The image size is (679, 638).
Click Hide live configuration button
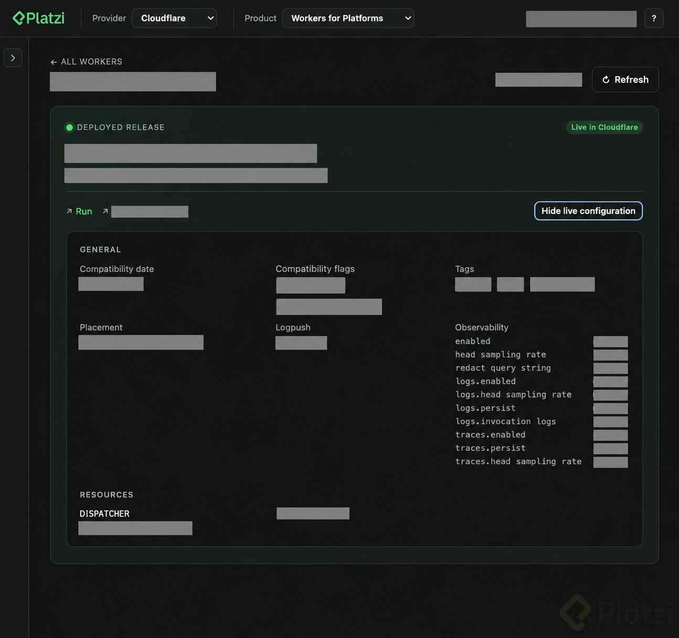[588, 211]
